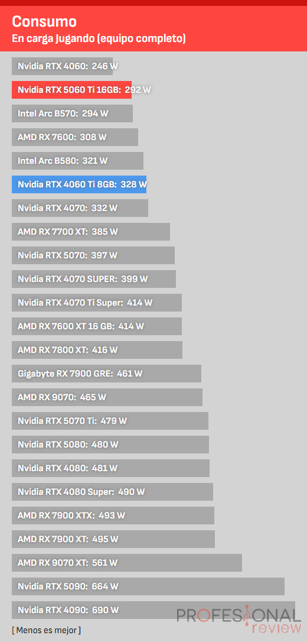307x642 pixels.
Task: Click the Intel Arc B570 bar
Action: 73,114
